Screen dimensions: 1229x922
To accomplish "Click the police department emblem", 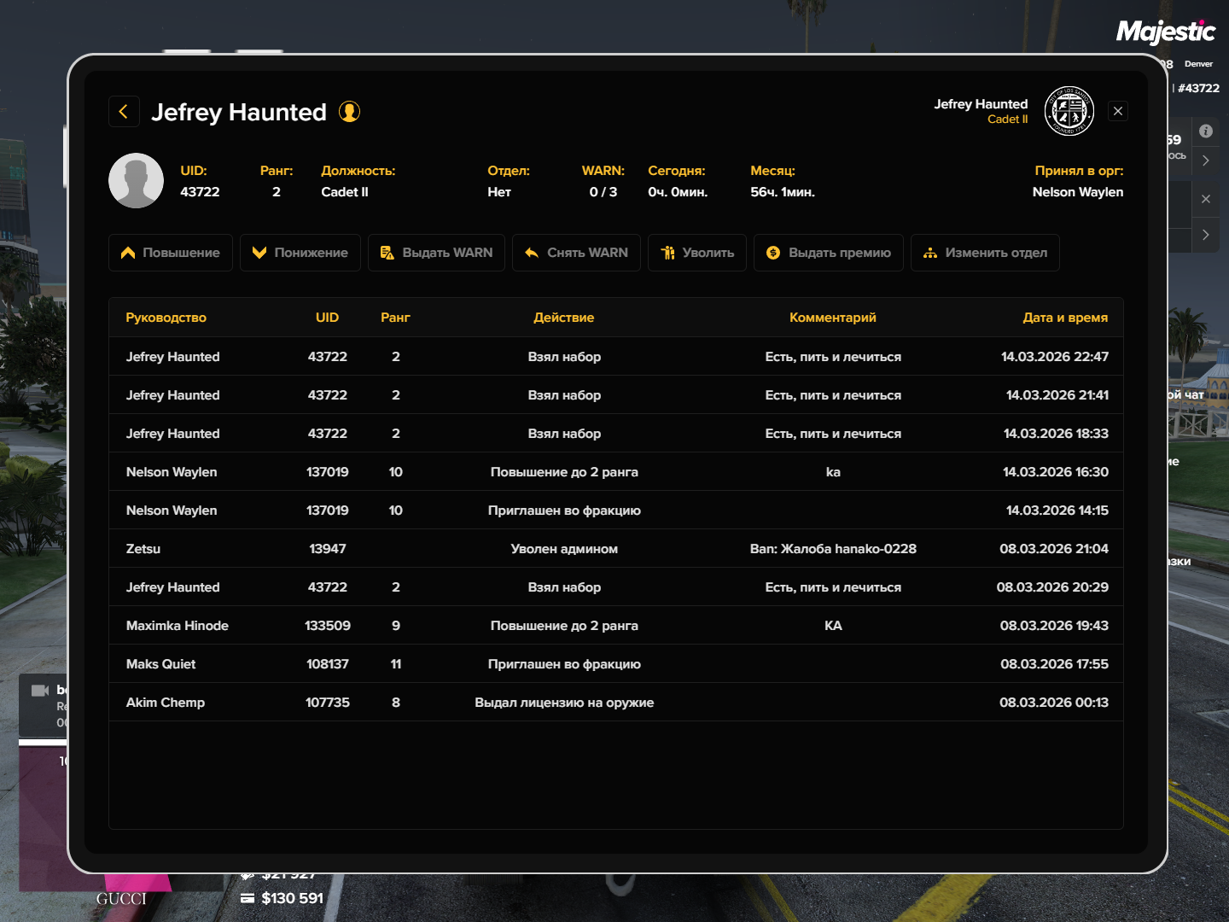I will [1069, 111].
